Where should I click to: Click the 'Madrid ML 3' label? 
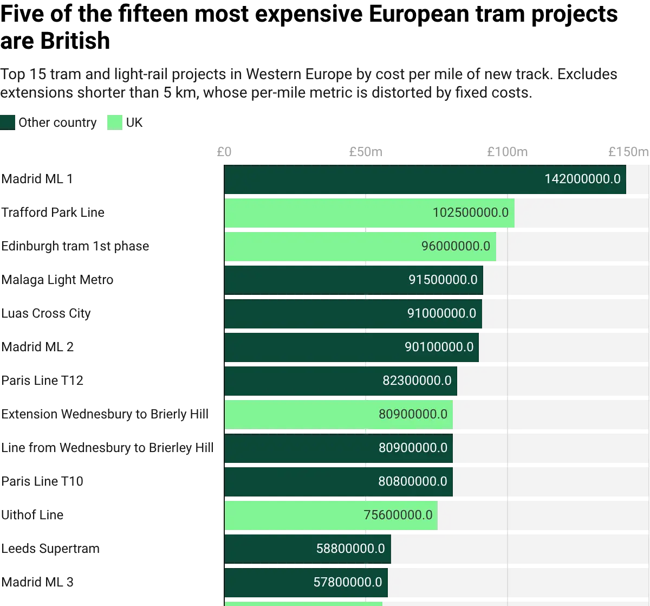pyautogui.click(x=37, y=582)
